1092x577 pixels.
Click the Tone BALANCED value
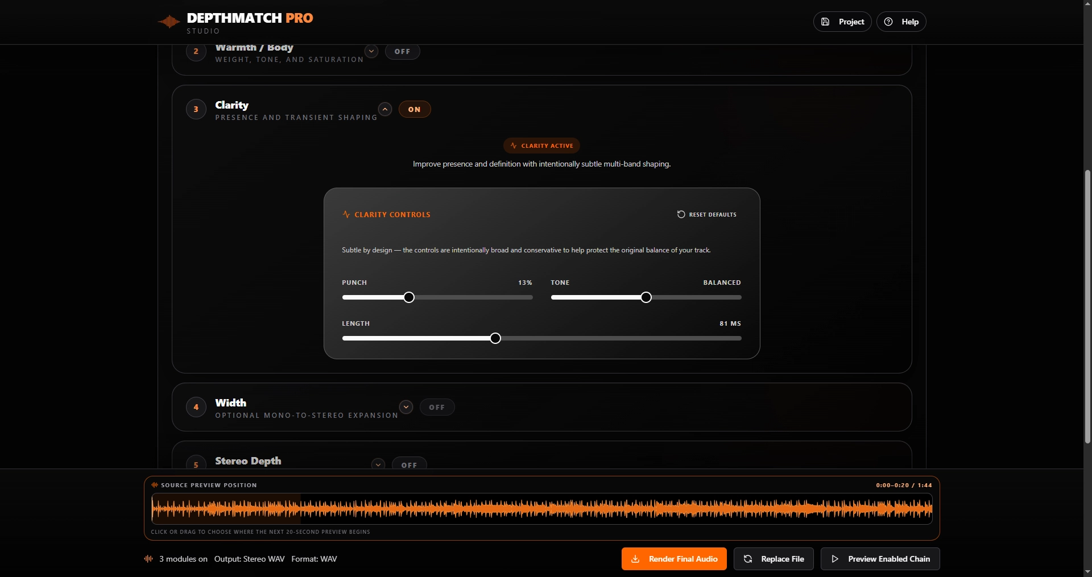pos(722,283)
